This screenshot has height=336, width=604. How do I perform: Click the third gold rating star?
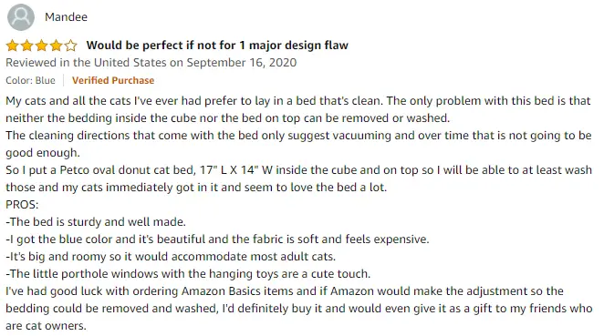tap(42, 46)
